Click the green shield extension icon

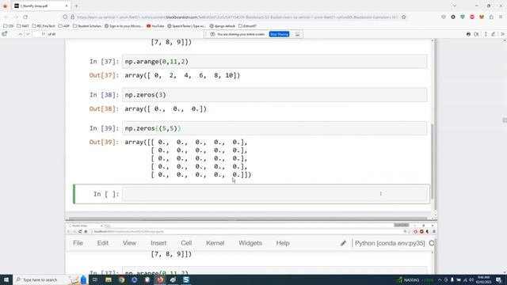pyautogui.click(x=463, y=17)
